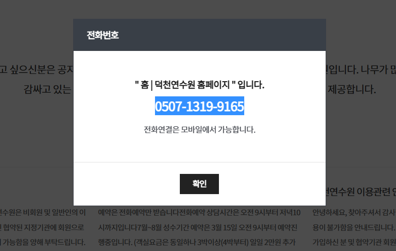Viewport: 396px width, 251px height.
Task: Click the background line starting 행중입니다. (객실요금은
Action: [x=197, y=242]
